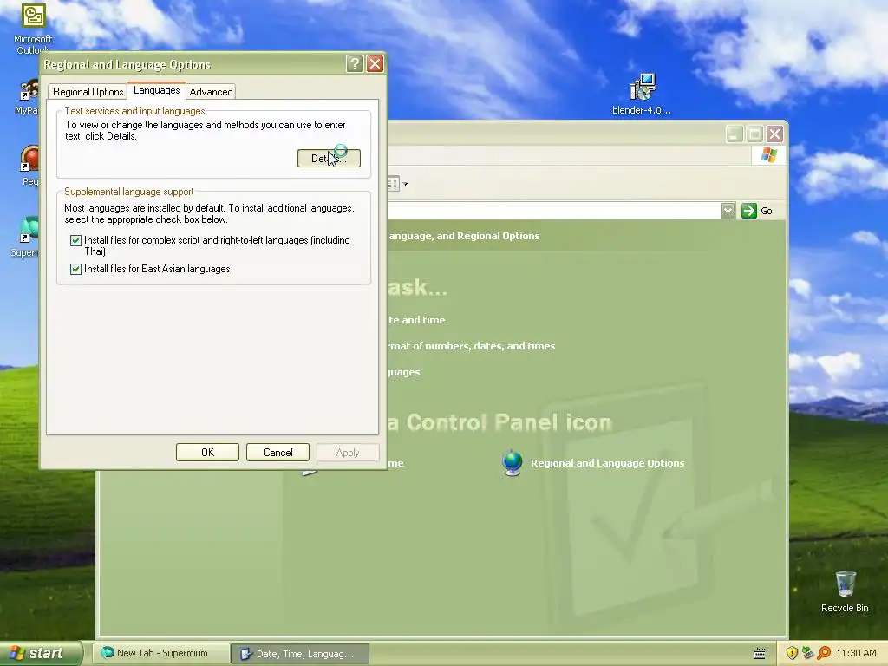
Task: Select the Supermium desktop shortcut icon
Action: click(25, 237)
